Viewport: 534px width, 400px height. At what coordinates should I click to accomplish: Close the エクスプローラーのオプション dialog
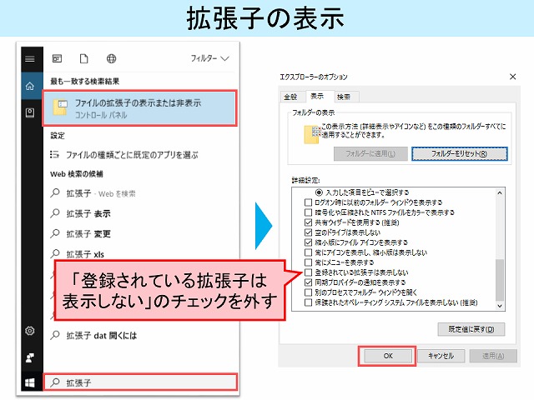[512, 77]
